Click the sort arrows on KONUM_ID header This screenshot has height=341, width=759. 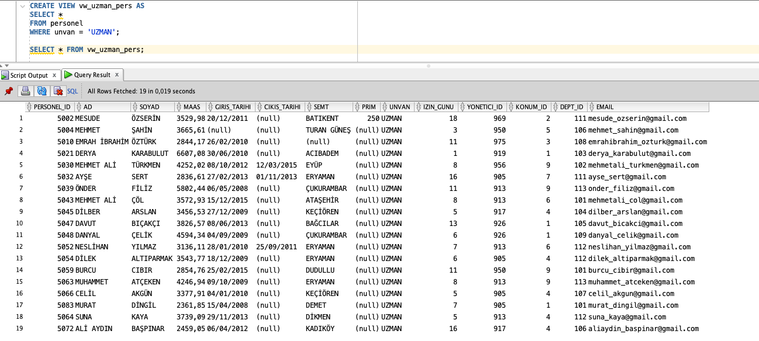coord(510,107)
